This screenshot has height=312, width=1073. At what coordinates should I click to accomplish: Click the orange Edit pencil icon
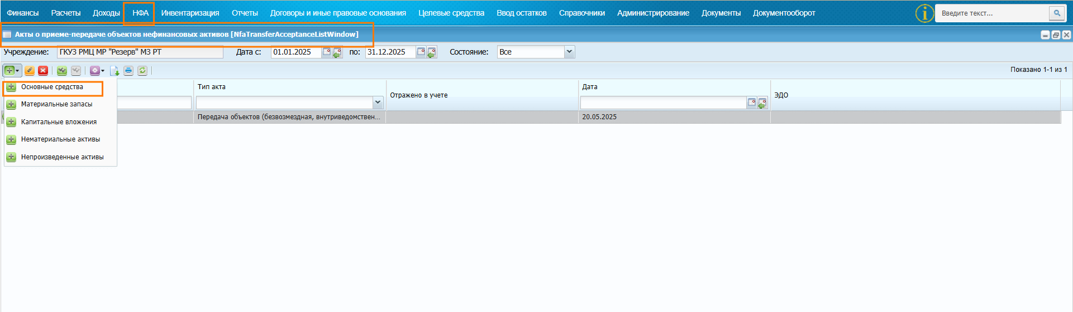click(30, 71)
